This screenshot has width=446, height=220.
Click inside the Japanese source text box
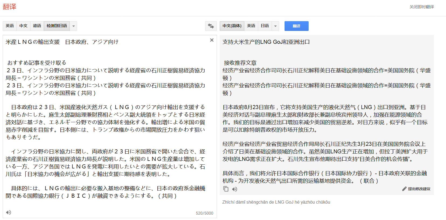tap(108, 121)
